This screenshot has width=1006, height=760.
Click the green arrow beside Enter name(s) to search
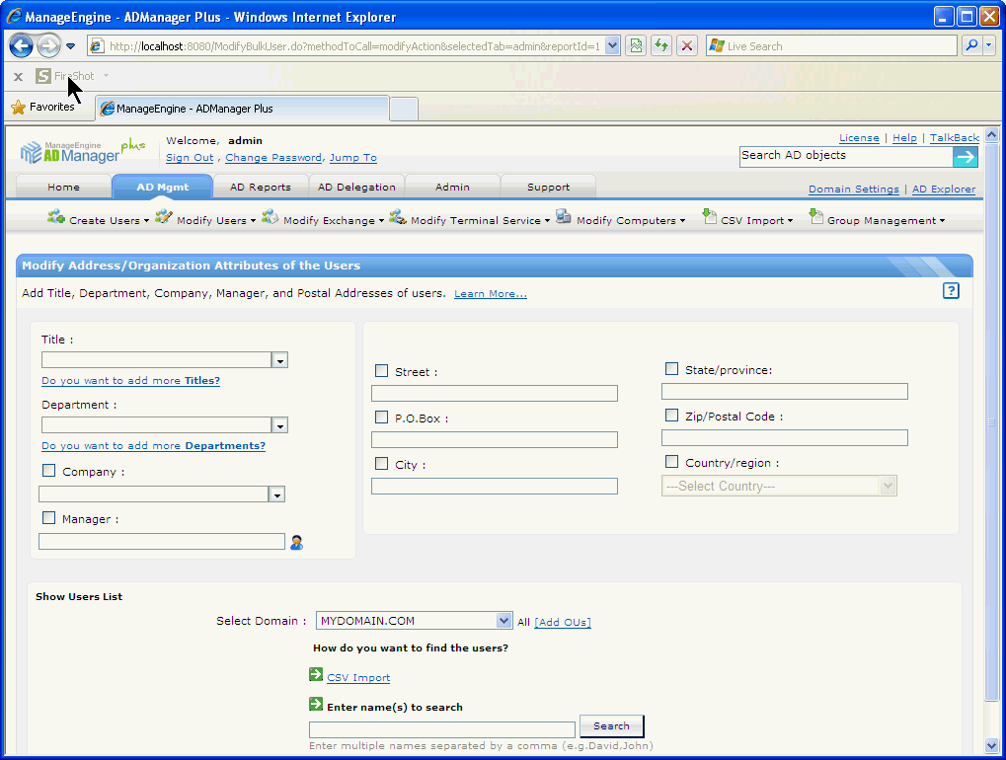click(316, 704)
